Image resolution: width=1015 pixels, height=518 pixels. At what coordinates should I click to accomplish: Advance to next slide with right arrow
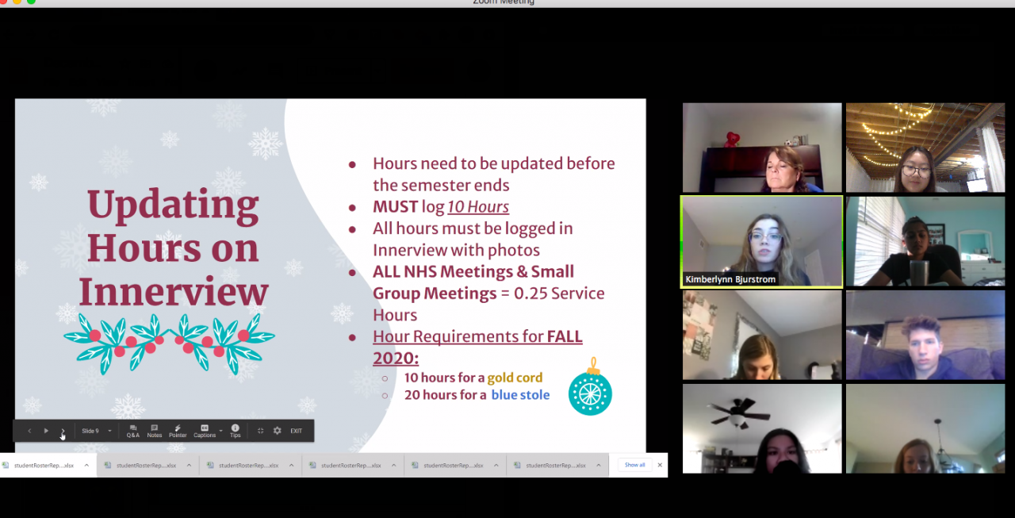tap(63, 431)
